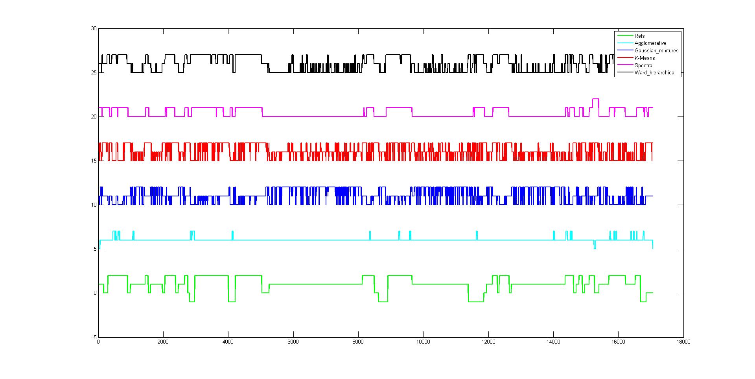Click green Refs trough between 11400 and 11900
Screen dimensions: 755x379
pyautogui.click(x=476, y=301)
